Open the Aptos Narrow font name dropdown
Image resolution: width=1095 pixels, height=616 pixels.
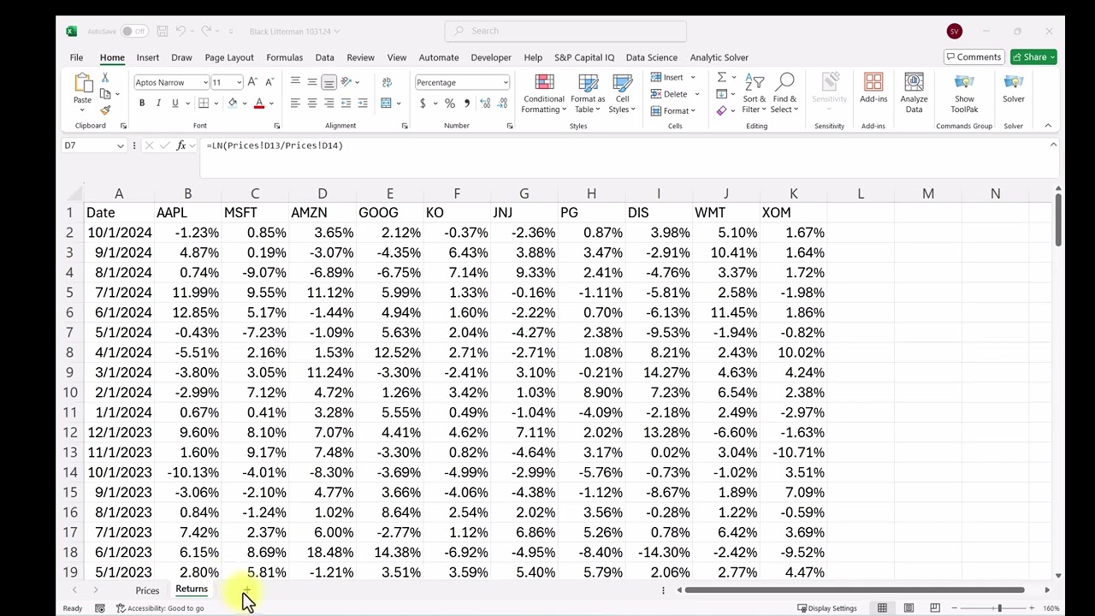[x=205, y=83]
